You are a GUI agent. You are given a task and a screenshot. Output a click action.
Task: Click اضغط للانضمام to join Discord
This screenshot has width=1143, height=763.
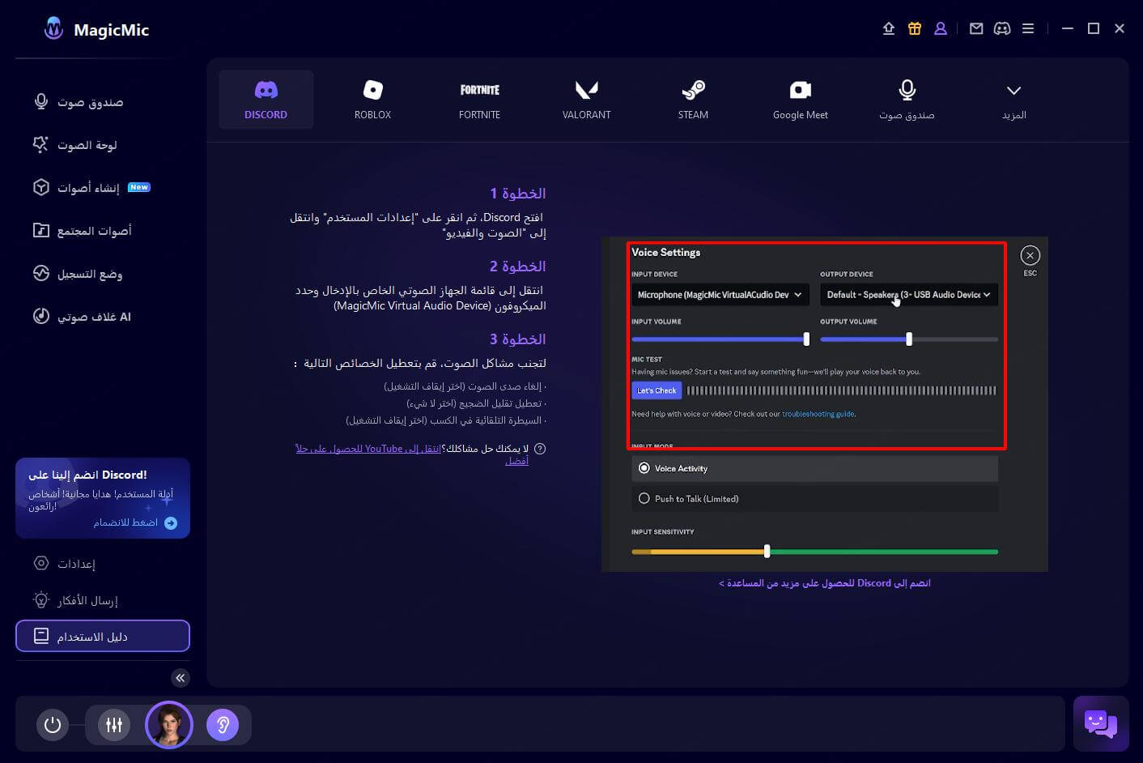click(x=135, y=522)
